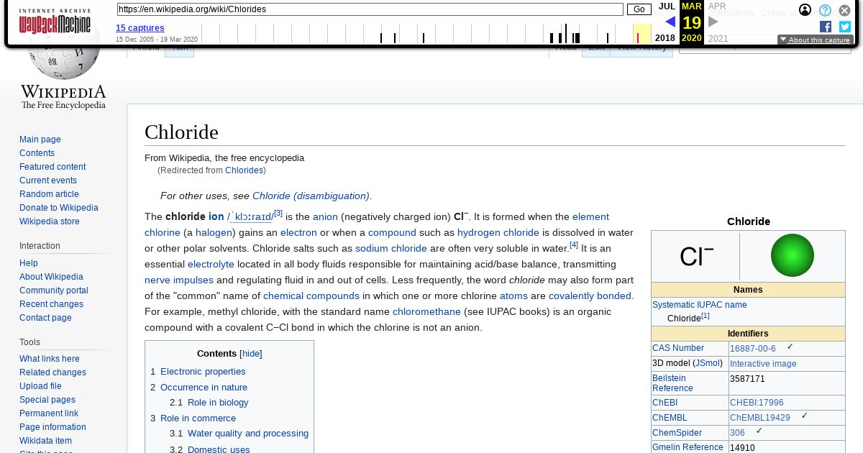
Task: Open the Wayback Machine logo homepage
Action: [55, 22]
